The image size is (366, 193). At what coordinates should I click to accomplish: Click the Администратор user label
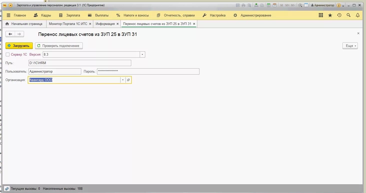[322, 5]
